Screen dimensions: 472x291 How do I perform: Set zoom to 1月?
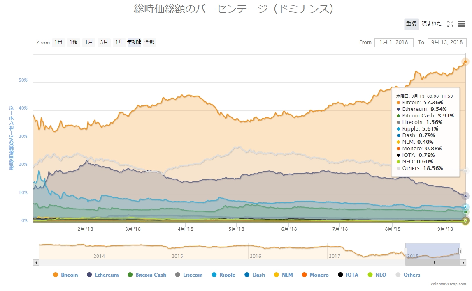[x=88, y=42]
